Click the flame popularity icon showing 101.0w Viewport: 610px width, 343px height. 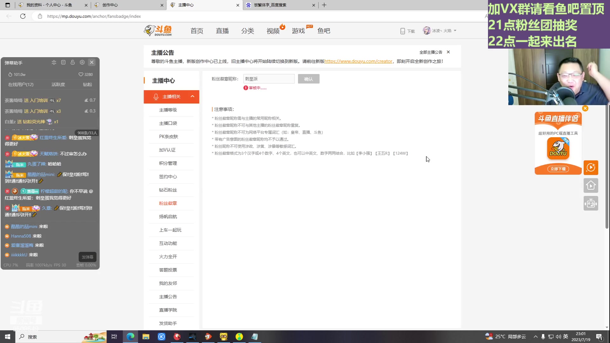(x=10, y=74)
